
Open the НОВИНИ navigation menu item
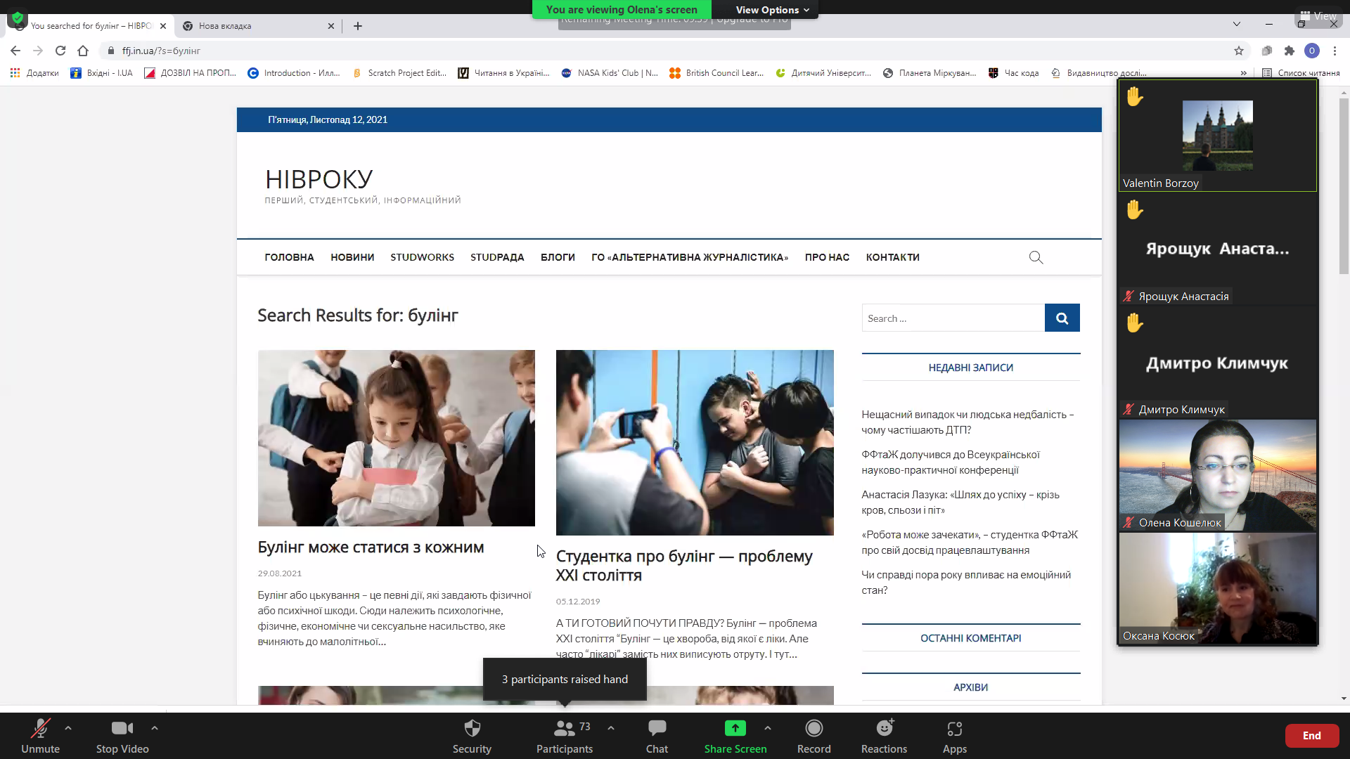click(352, 257)
